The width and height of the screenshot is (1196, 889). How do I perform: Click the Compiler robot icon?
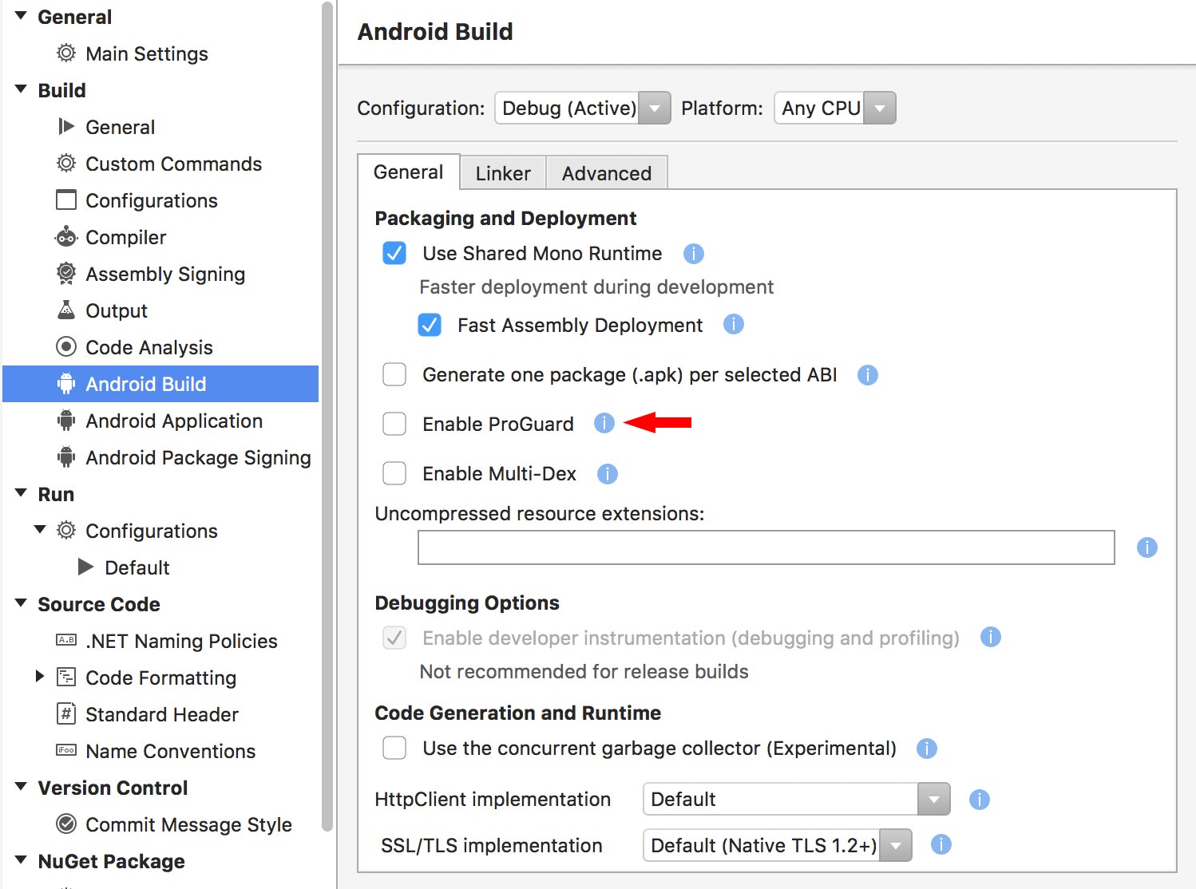(x=66, y=237)
